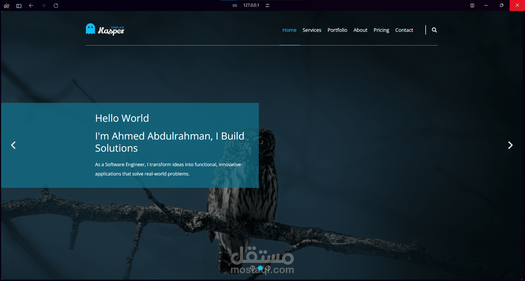The width and height of the screenshot is (525, 281).
Task: Advance the slider with the right chevron
Action: point(510,145)
